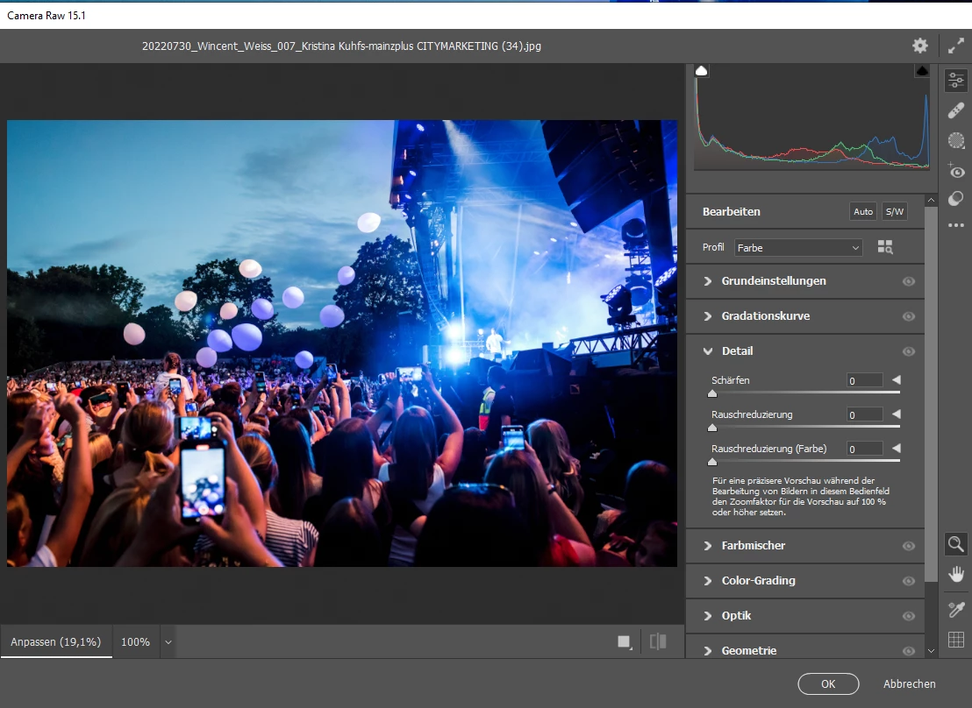Select the Hand pan tool
The height and width of the screenshot is (708, 972).
956,574
